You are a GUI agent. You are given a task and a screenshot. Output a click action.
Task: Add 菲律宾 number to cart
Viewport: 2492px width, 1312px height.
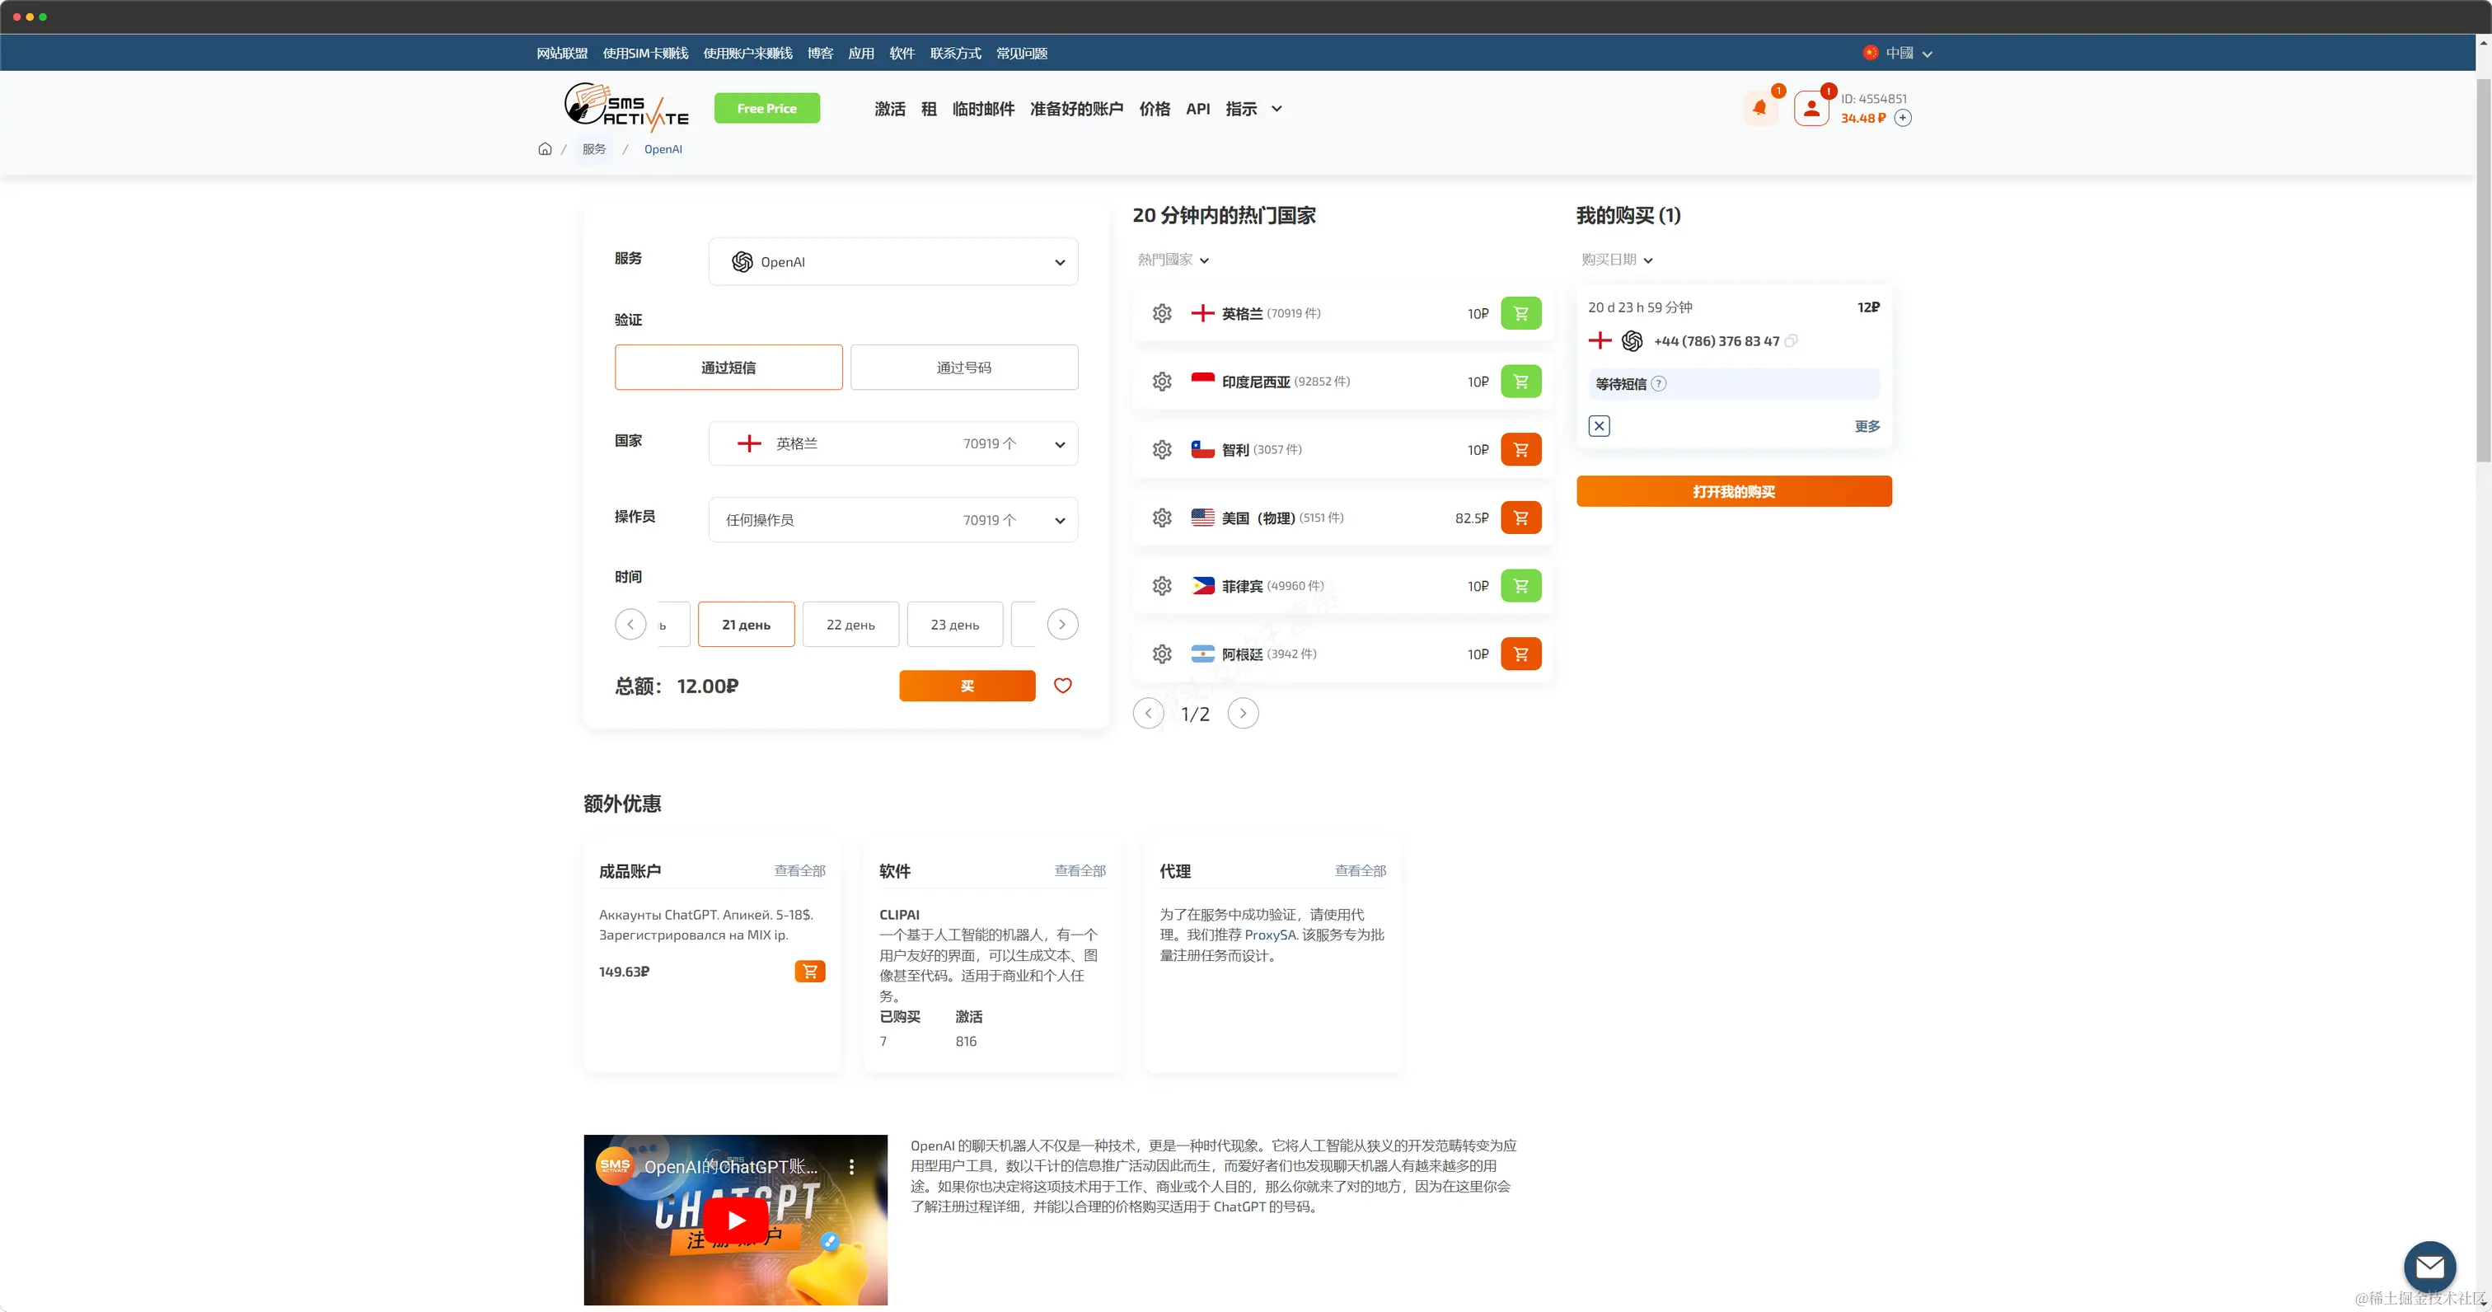(1520, 586)
